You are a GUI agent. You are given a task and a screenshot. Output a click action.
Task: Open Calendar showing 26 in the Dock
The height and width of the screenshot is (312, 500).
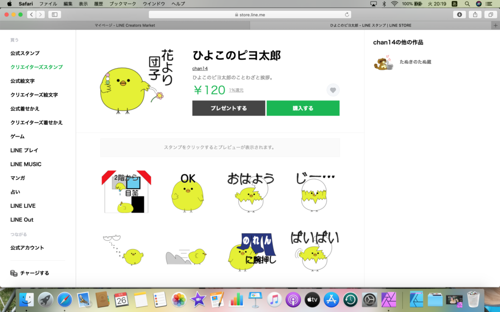tap(122, 300)
